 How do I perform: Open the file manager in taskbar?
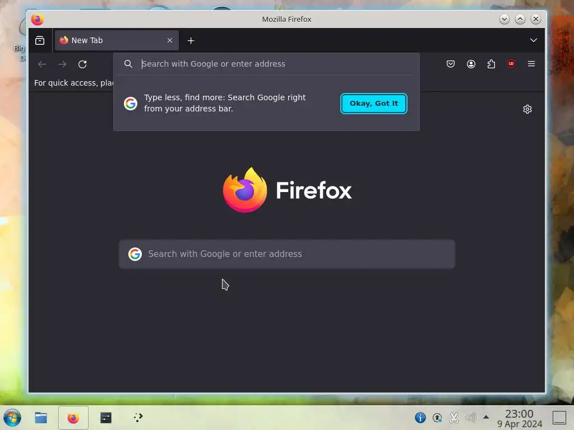click(40, 418)
